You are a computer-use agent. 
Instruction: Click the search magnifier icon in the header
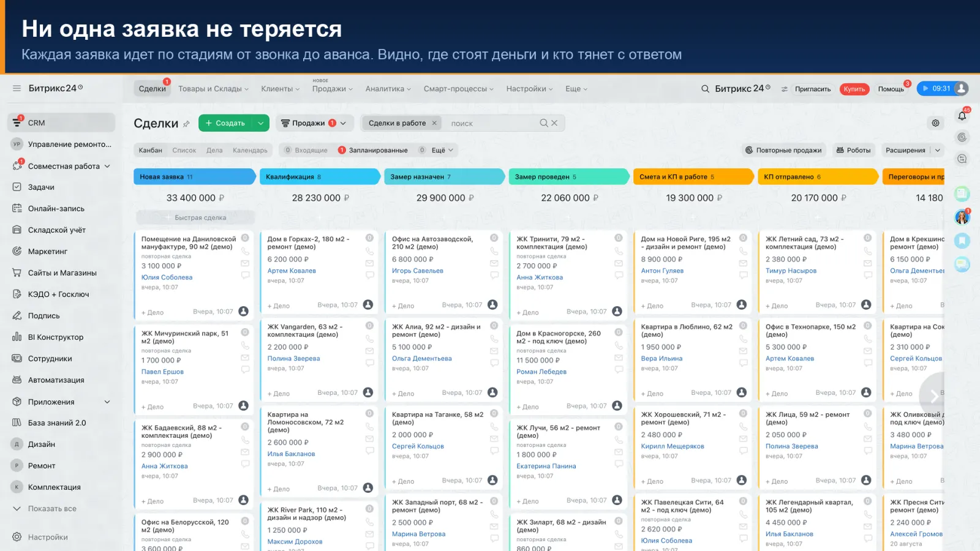click(x=706, y=89)
